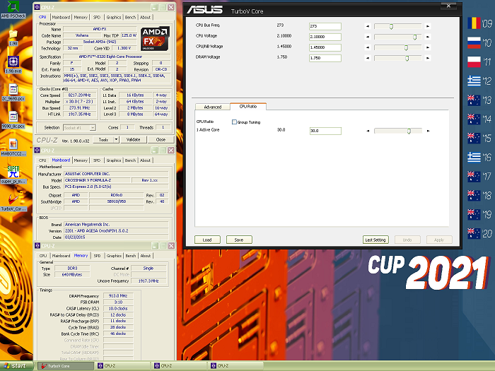Screen dimensions: 495x371
Task: Increase CPU Bus Freq with right arrow
Action: coord(428,26)
